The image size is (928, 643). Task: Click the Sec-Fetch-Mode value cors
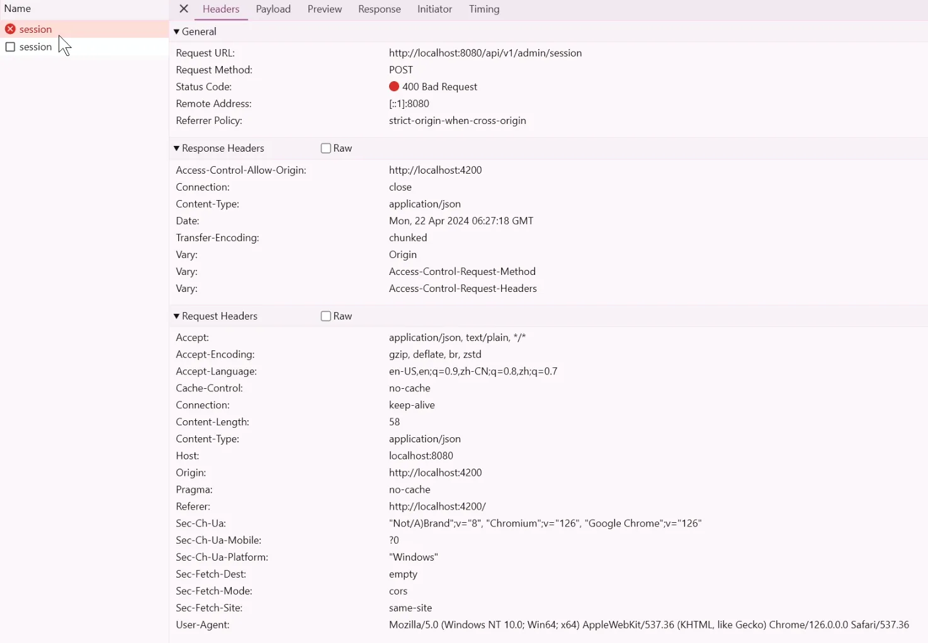point(399,591)
